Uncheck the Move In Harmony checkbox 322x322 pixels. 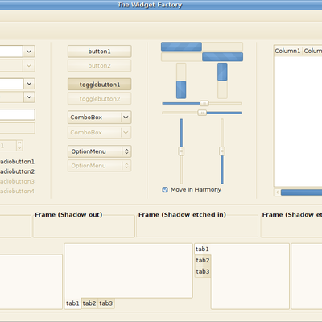pyautogui.click(x=165, y=190)
